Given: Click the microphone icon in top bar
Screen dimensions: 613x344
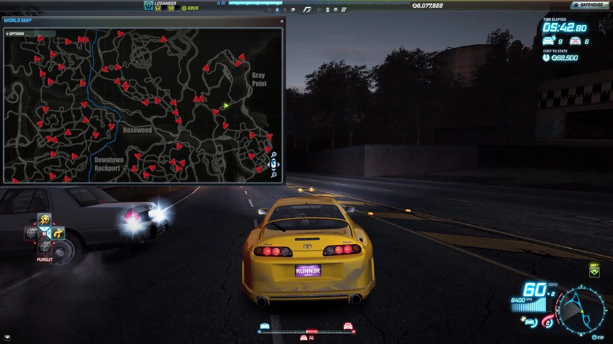Looking at the screenshot, I should click(285, 10).
